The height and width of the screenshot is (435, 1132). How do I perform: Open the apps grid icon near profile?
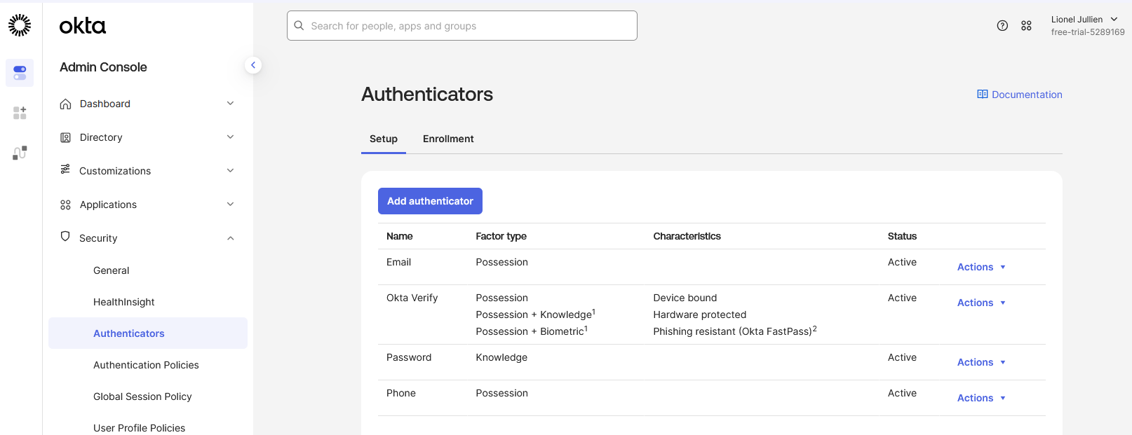pos(1026,26)
